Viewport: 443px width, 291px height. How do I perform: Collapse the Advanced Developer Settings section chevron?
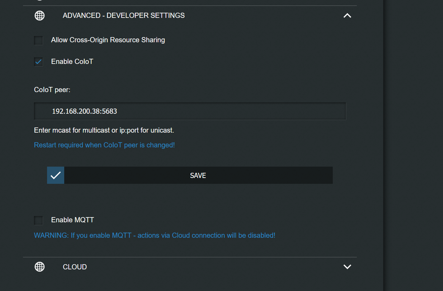(347, 15)
